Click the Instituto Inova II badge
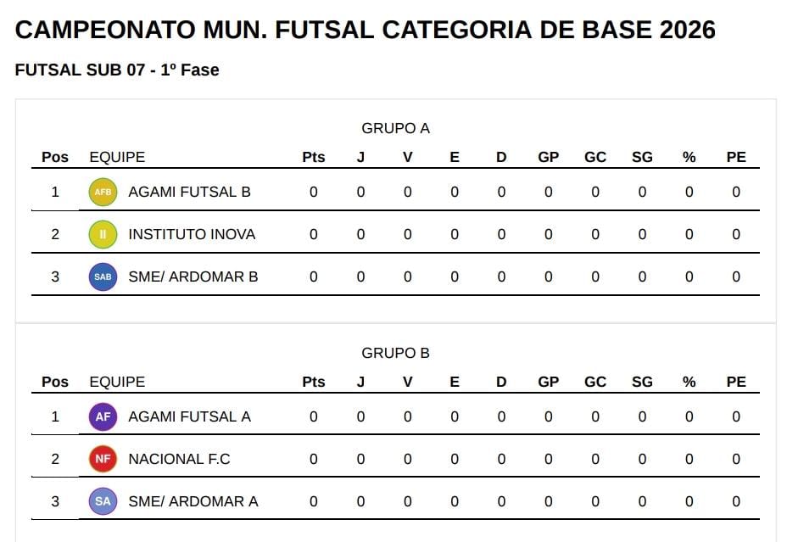787x542 pixels. [x=103, y=234]
